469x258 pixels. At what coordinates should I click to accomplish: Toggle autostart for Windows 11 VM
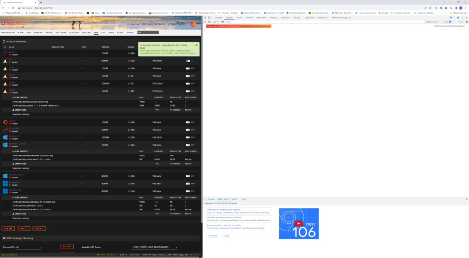188,183
